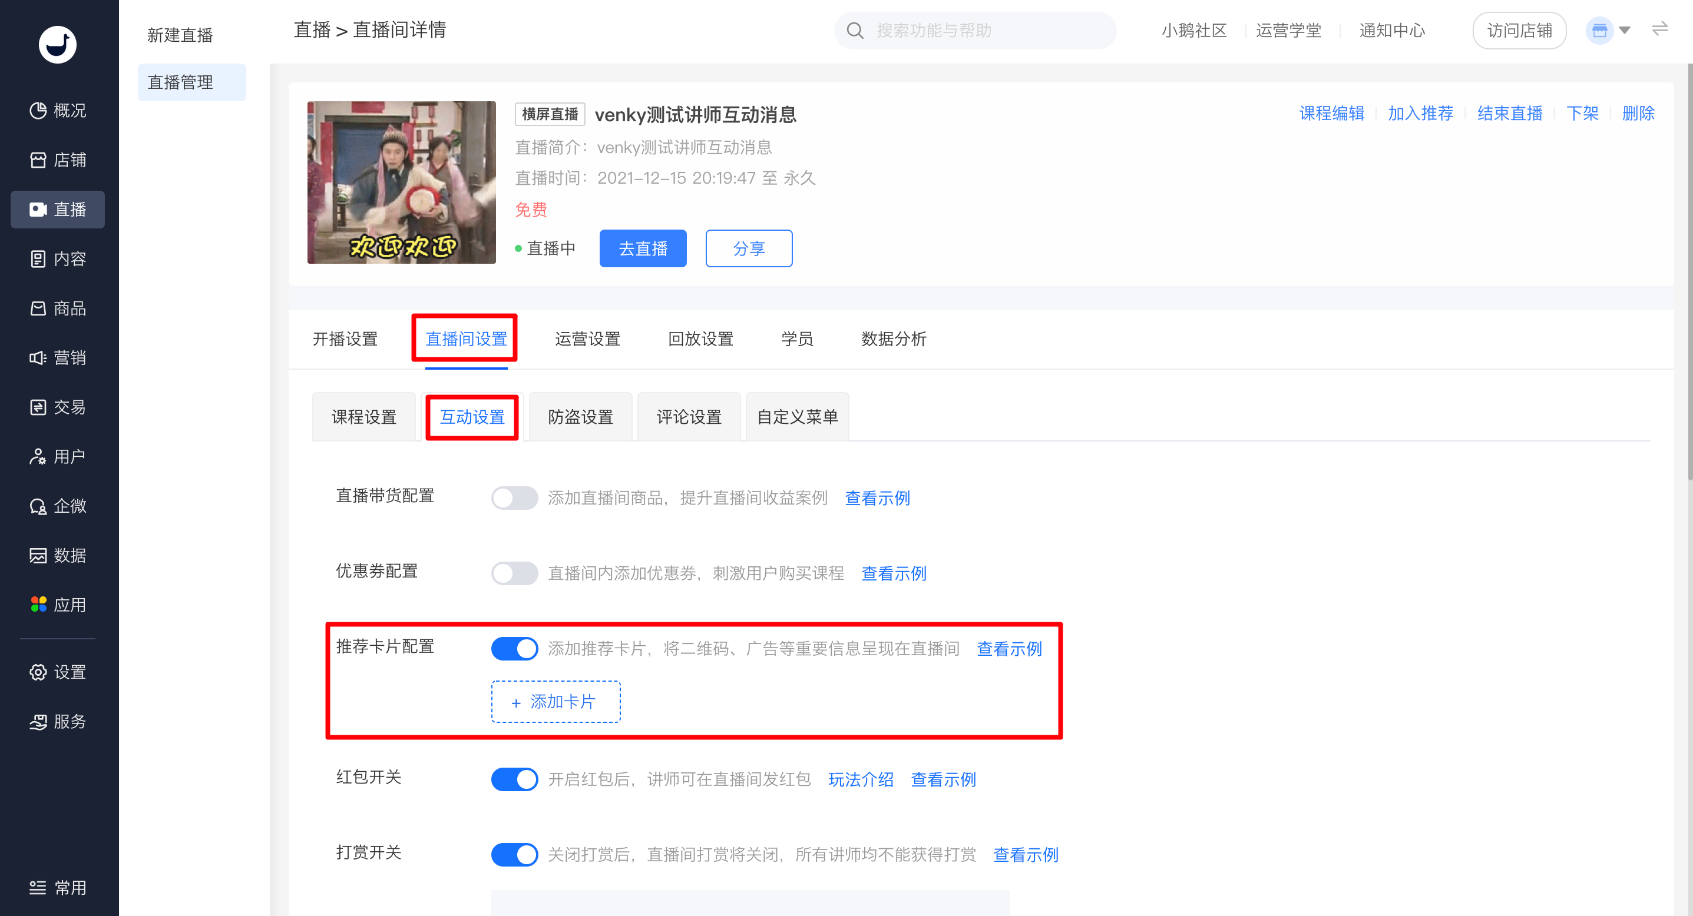Click the 分享 share button

pyautogui.click(x=749, y=248)
